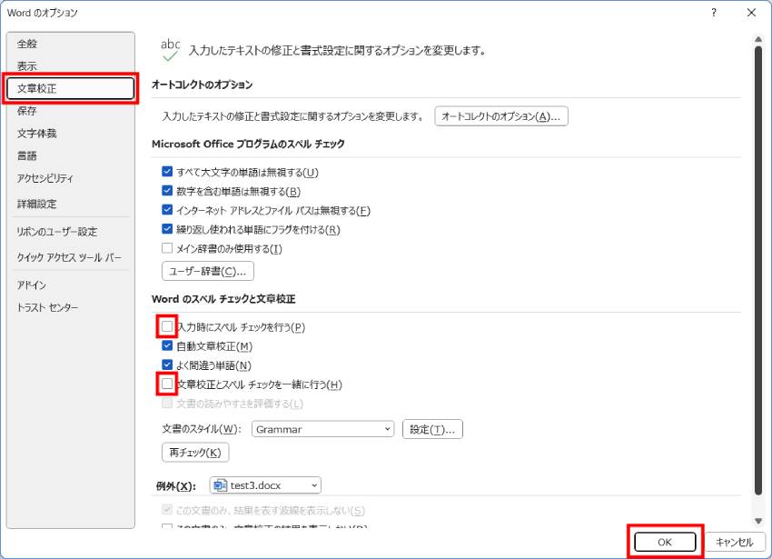Screen dimensions: 772x559
Task: Check 文章校正とスペル チェックを一緒に行う option
Action: [x=167, y=384]
